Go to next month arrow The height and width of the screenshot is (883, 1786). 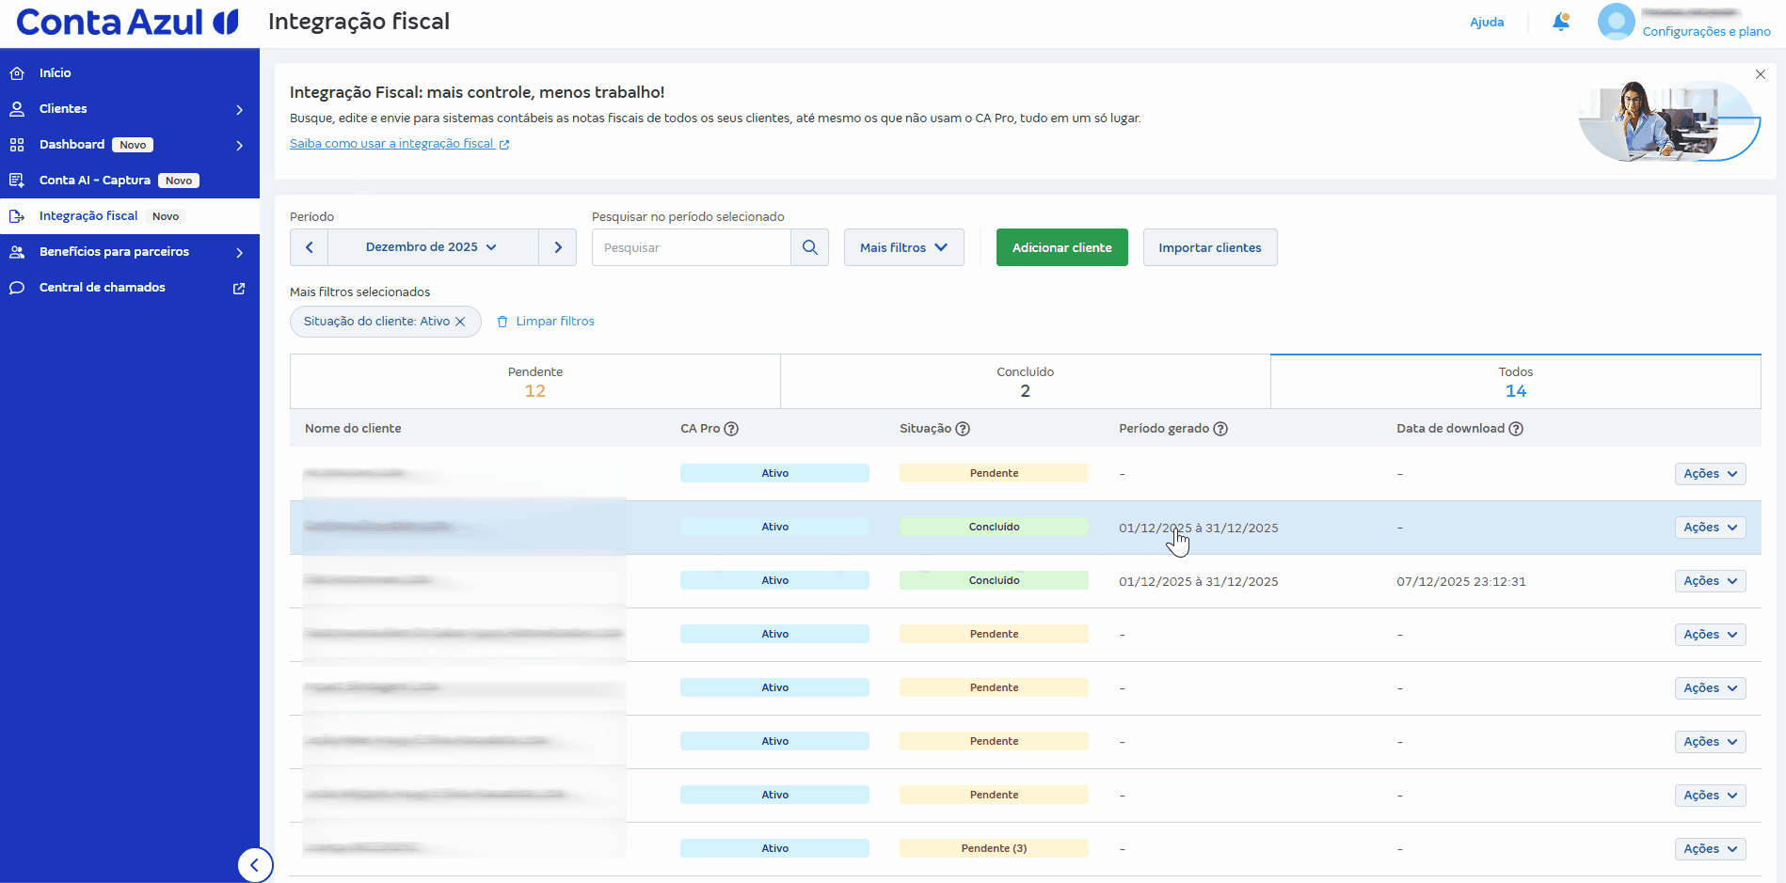point(558,247)
